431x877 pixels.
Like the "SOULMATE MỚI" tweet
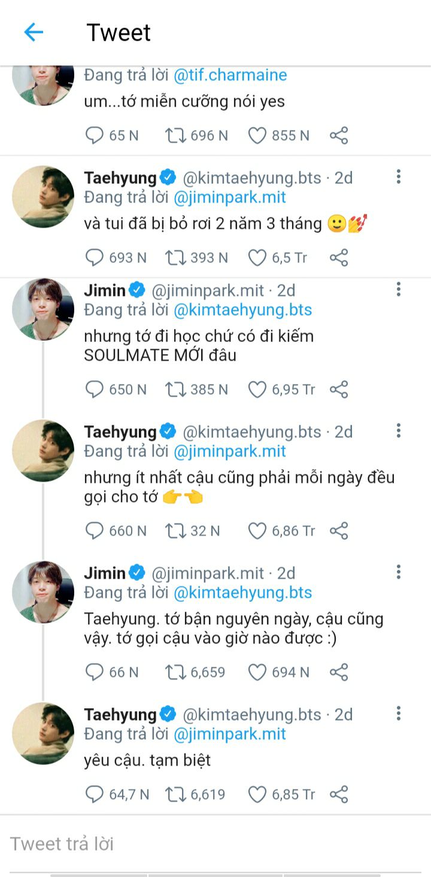257,389
